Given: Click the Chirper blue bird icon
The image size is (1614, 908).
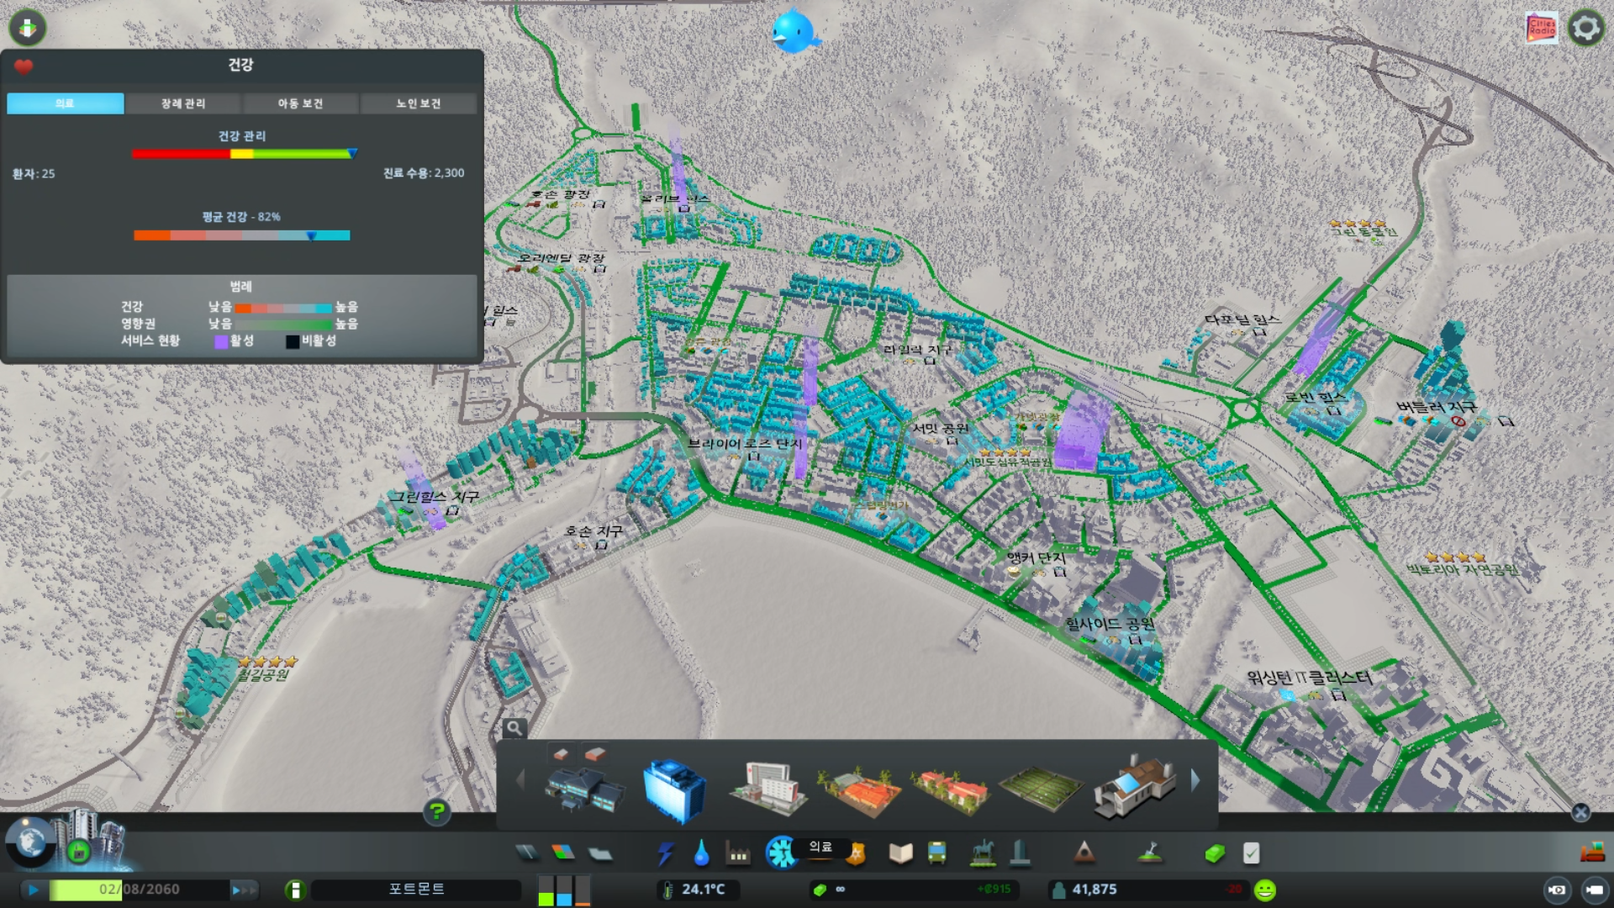Looking at the screenshot, I should tap(793, 33).
